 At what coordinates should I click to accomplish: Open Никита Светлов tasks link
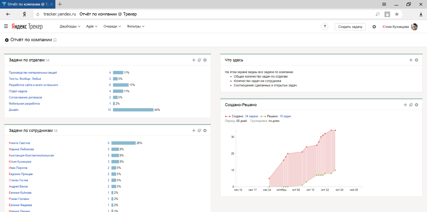pyautogui.click(x=19, y=143)
